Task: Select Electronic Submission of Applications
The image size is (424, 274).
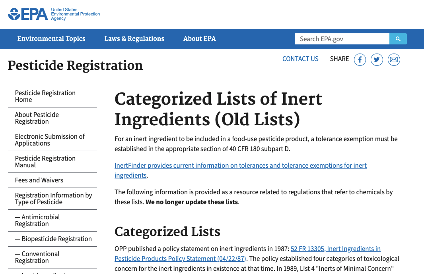Action: (53, 140)
